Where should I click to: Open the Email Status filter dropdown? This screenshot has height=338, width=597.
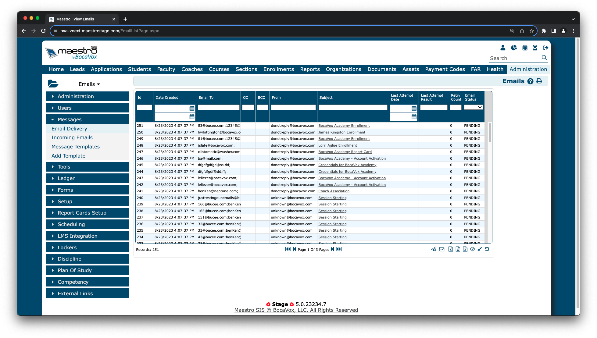(x=474, y=107)
